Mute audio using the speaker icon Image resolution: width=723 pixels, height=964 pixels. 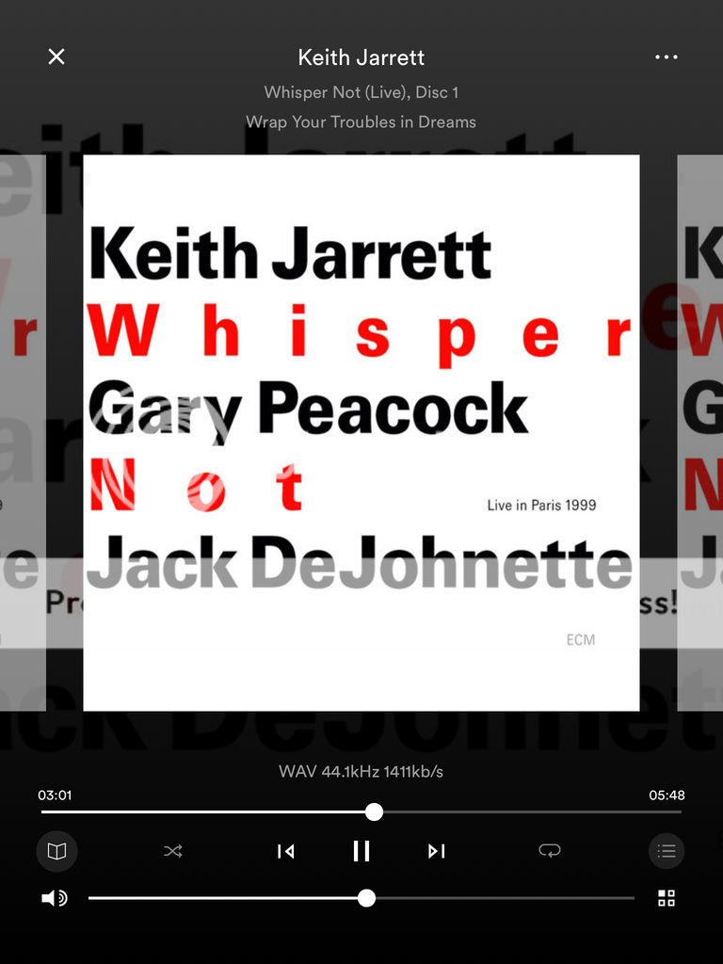pos(55,898)
